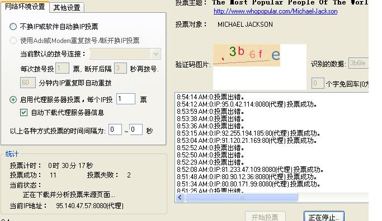Click the 投票失败 count 2
Viewport: 382px width, 221px height.
click(129, 175)
